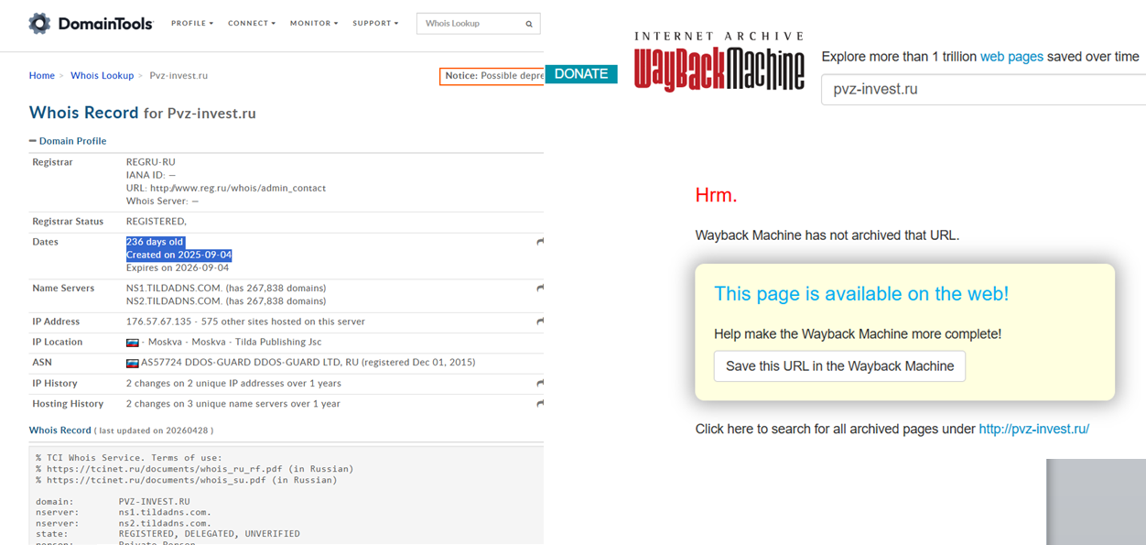Open the http://pvz-invest.ru/ archived pages link

pyautogui.click(x=1033, y=429)
